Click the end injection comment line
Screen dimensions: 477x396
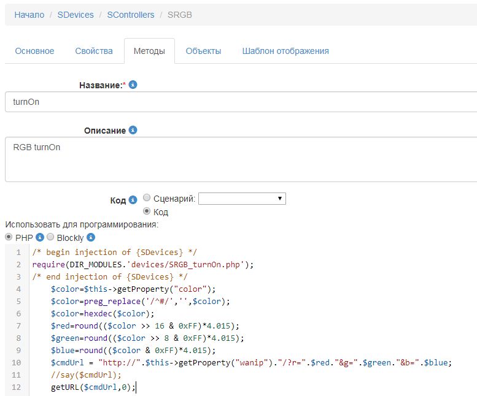(110, 276)
